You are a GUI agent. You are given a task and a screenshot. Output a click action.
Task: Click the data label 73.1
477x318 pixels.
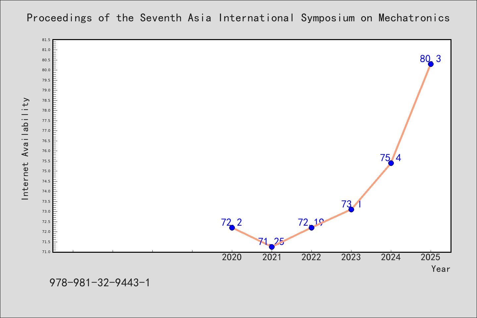351,204
